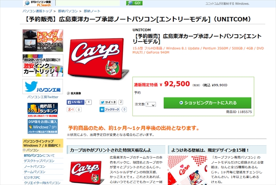Open the BTO PC Search logo
Image resolution: width=276 pixels, height=185 pixels.
[38, 3]
